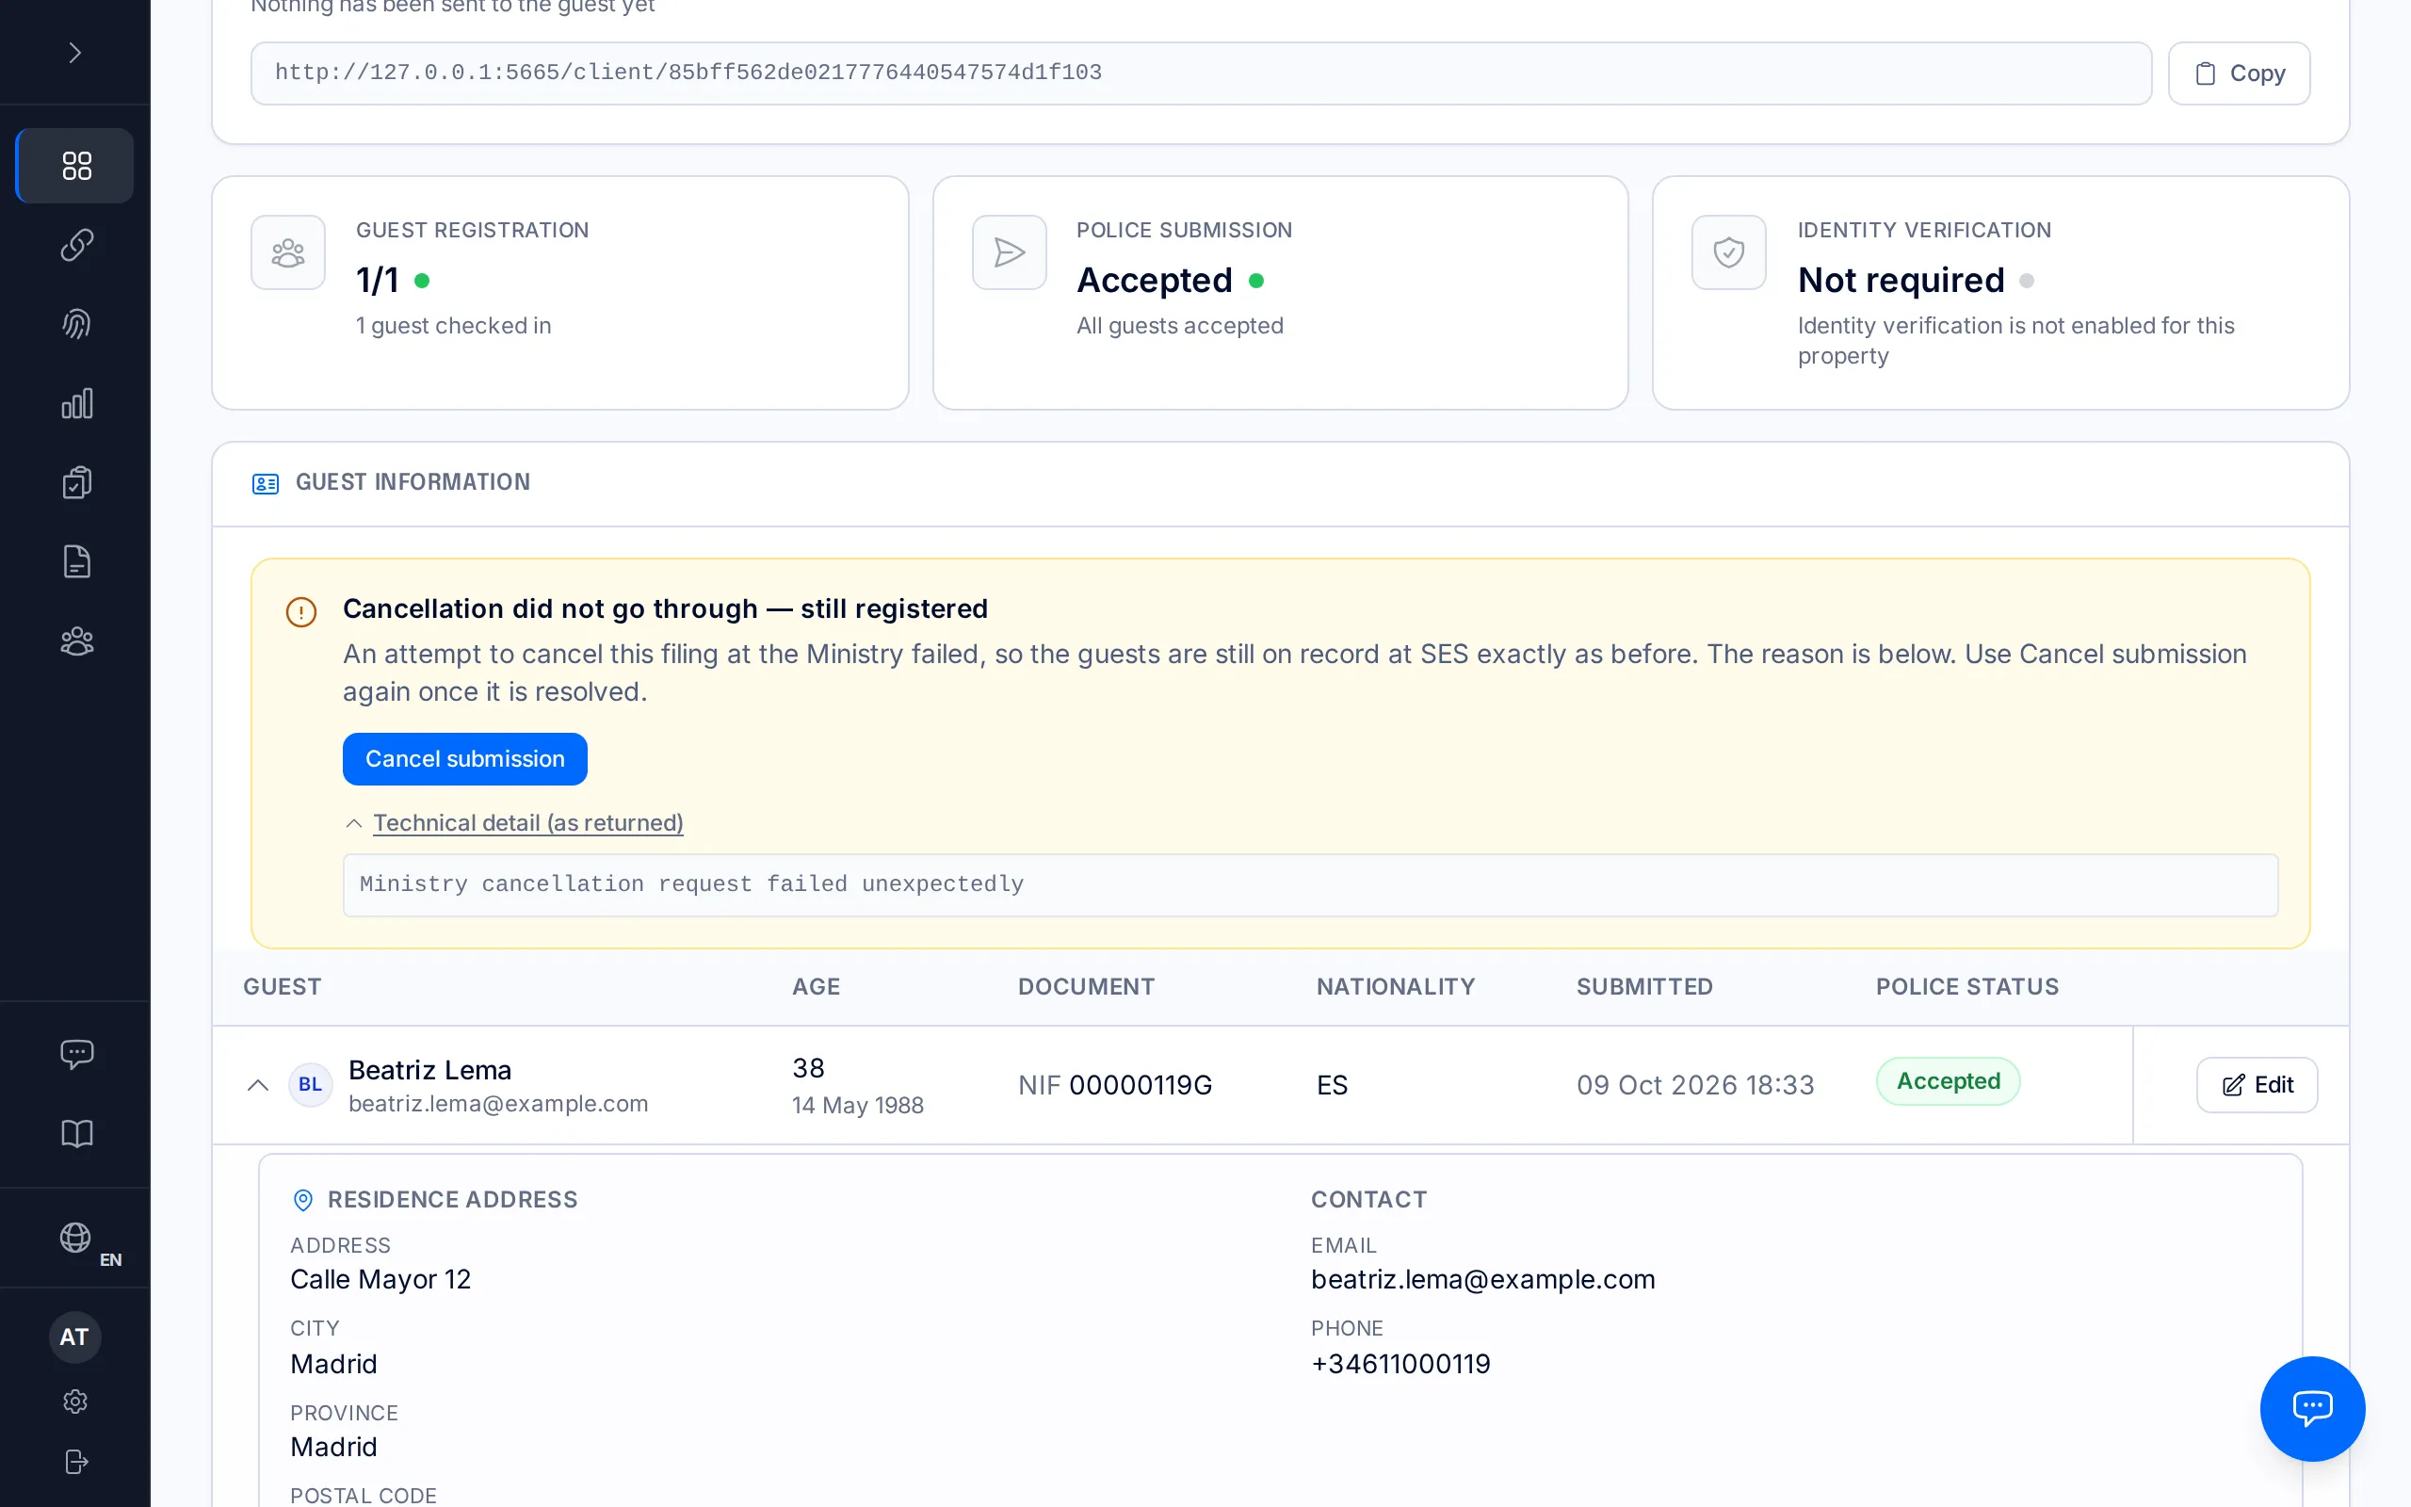This screenshot has width=2411, height=1507.
Task: Open the AT user avatar
Action: [74, 1337]
